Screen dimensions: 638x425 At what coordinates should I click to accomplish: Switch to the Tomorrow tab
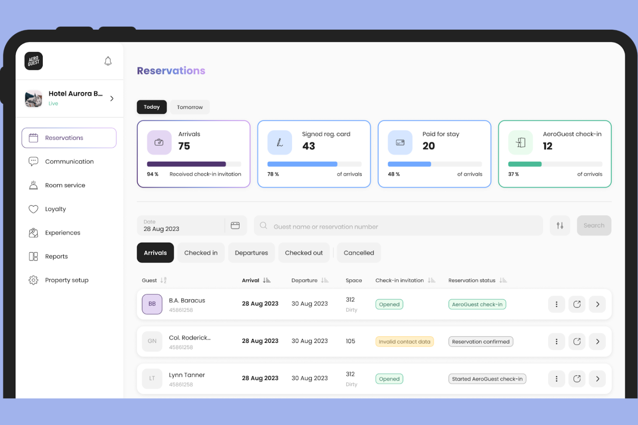click(190, 107)
